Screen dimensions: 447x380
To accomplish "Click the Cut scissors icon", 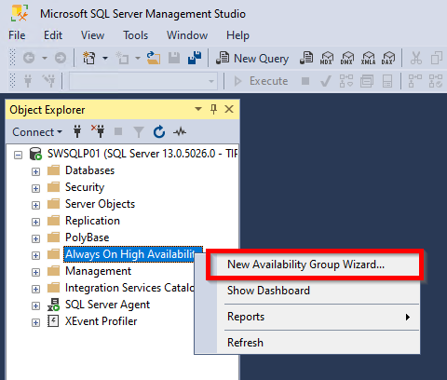I will pyautogui.click(x=416, y=58).
